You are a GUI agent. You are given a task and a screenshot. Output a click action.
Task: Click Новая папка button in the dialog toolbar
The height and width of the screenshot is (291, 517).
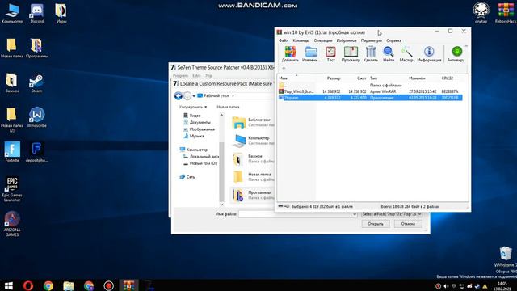[228, 107]
